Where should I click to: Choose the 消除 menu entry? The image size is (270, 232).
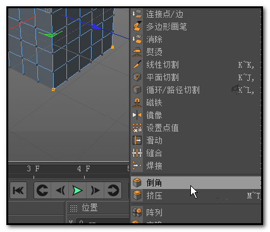coord(196,39)
